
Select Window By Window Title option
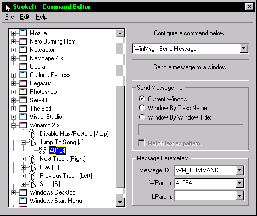(142, 117)
